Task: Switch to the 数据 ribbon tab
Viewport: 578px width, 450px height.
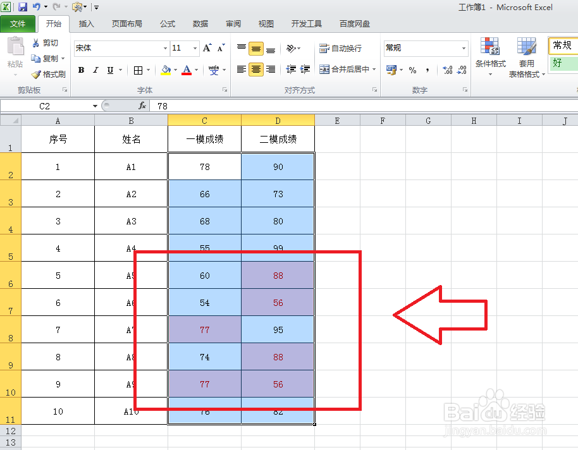Action: (x=200, y=24)
